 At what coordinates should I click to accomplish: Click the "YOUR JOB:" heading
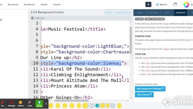[x=141, y=54]
